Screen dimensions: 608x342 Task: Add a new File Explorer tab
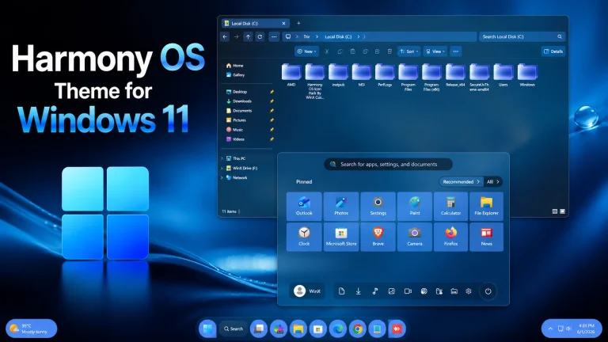(x=298, y=23)
